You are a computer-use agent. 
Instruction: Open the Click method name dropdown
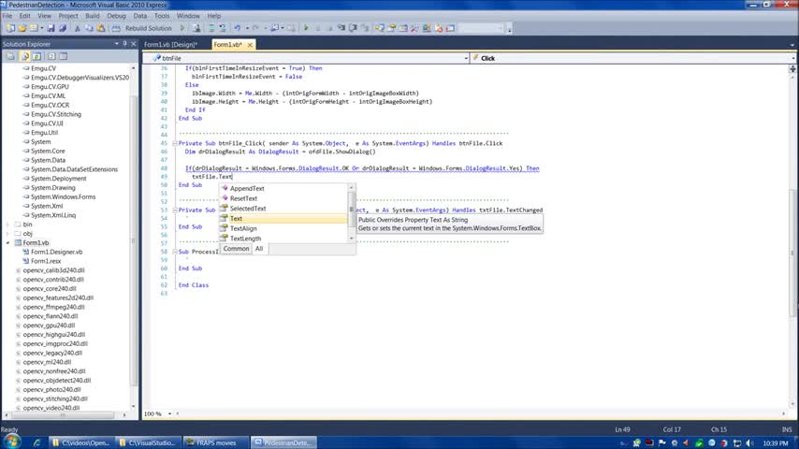click(794, 59)
